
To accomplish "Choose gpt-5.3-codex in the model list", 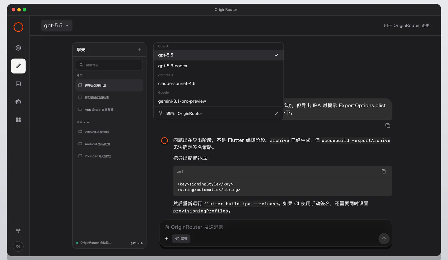I will point(218,66).
